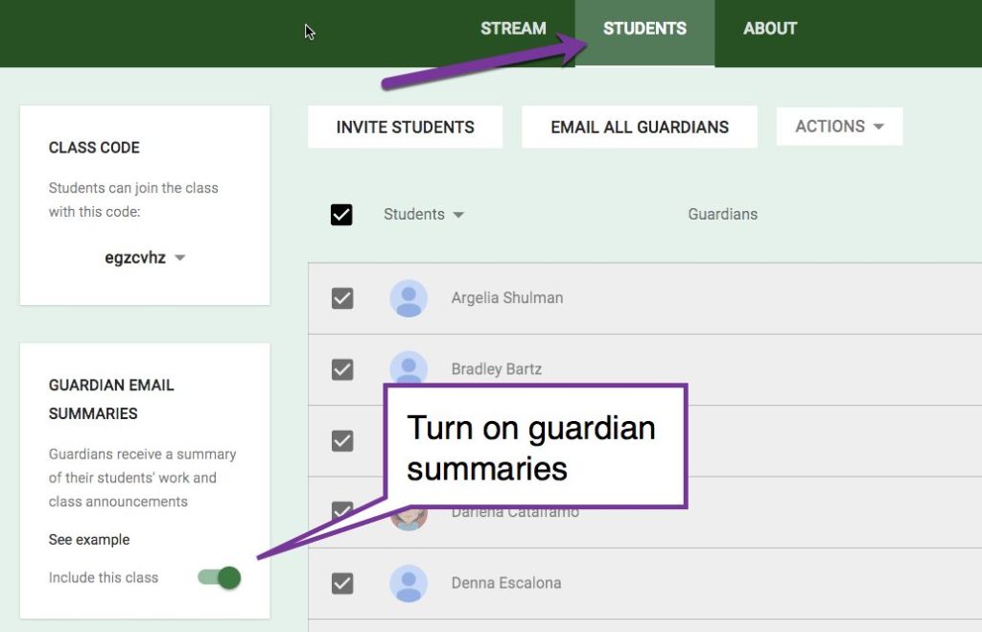982x632 pixels.
Task: Click EMAIL ALL GUARDIANS
Action: pos(639,126)
